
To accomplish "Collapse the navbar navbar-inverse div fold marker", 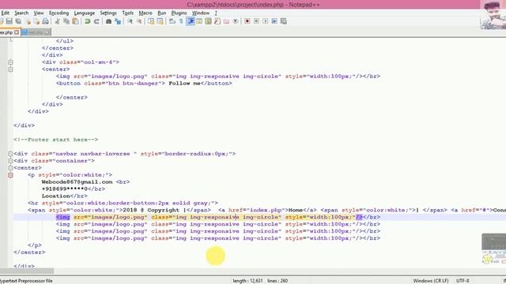I will pos(10,154).
